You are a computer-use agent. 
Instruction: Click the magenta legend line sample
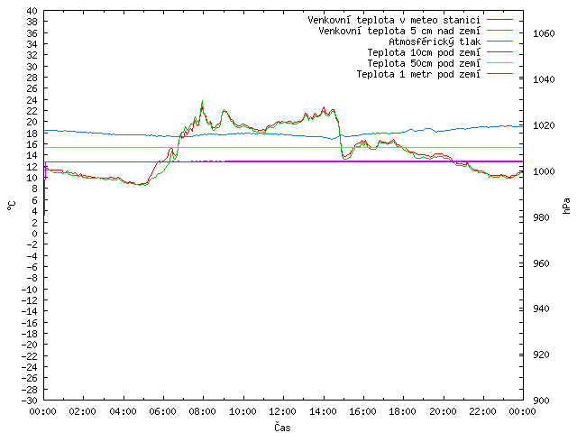tap(499, 52)
